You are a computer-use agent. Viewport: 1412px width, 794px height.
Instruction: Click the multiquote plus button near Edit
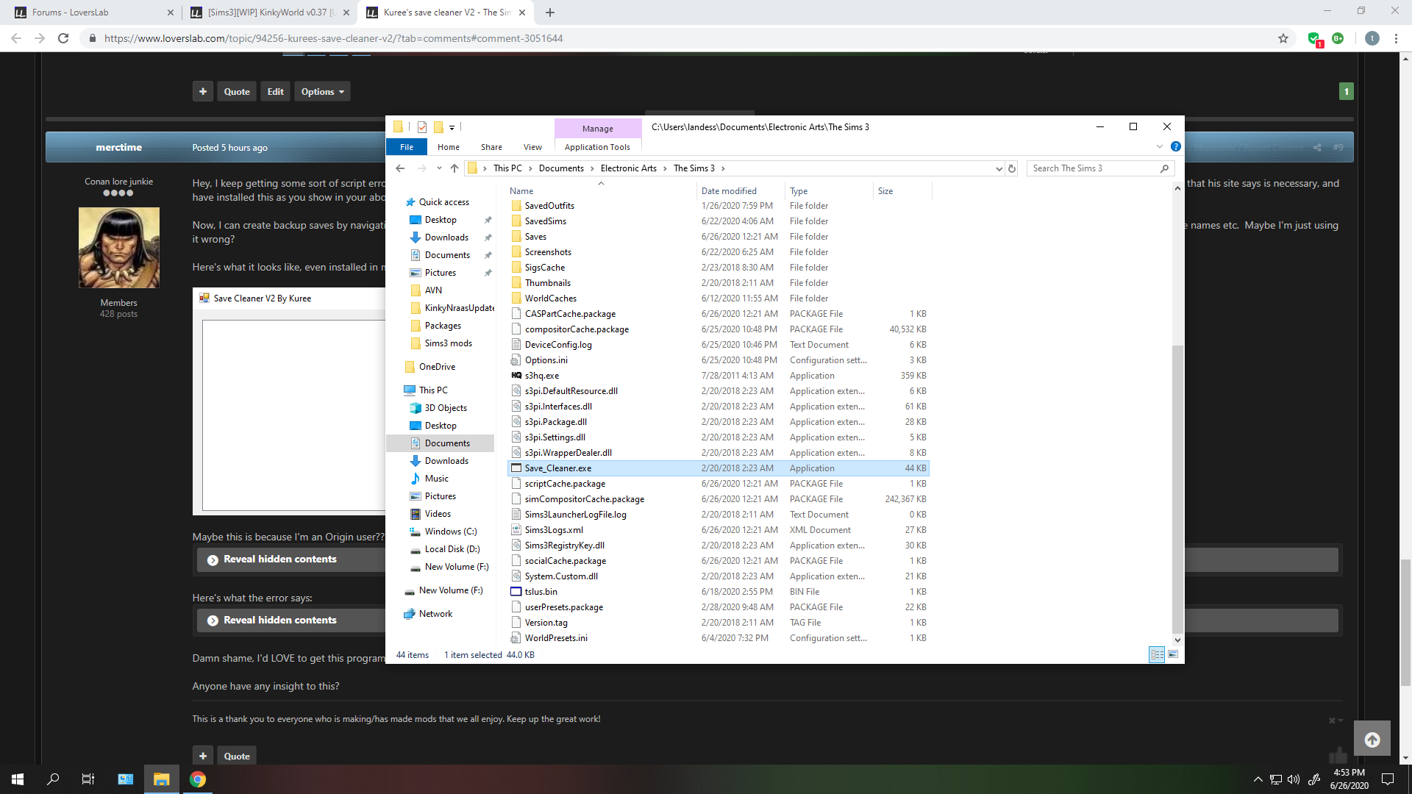203,92
